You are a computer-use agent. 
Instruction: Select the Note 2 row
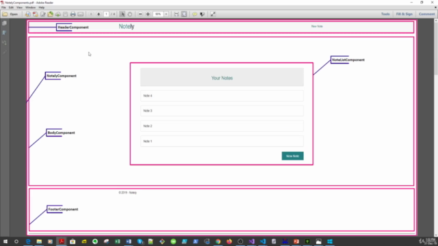coord(222,126)
